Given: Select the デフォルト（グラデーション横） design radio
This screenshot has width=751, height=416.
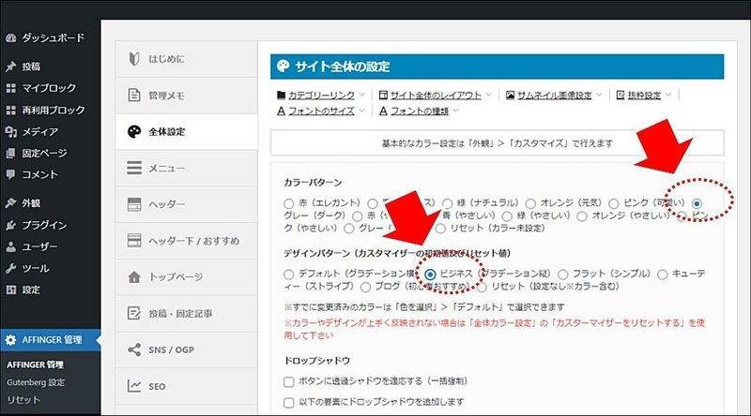Looking at the screenshot, I should 288,275.
